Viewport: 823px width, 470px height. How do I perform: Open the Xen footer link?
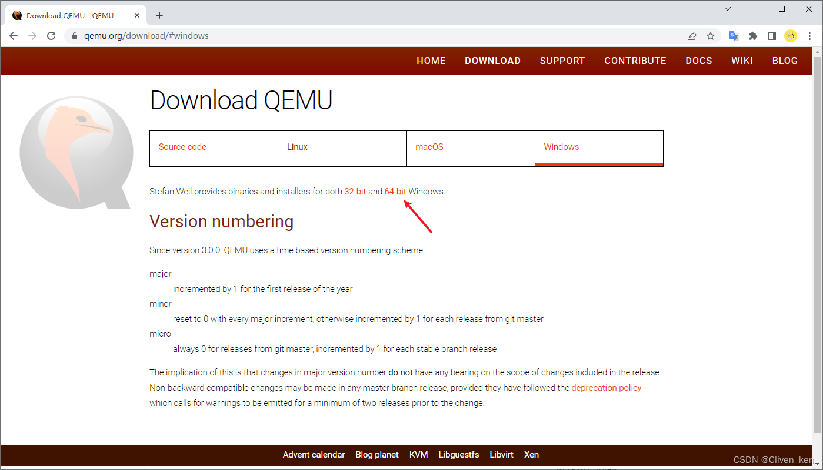pyautogui.click(x=531, y=455)
